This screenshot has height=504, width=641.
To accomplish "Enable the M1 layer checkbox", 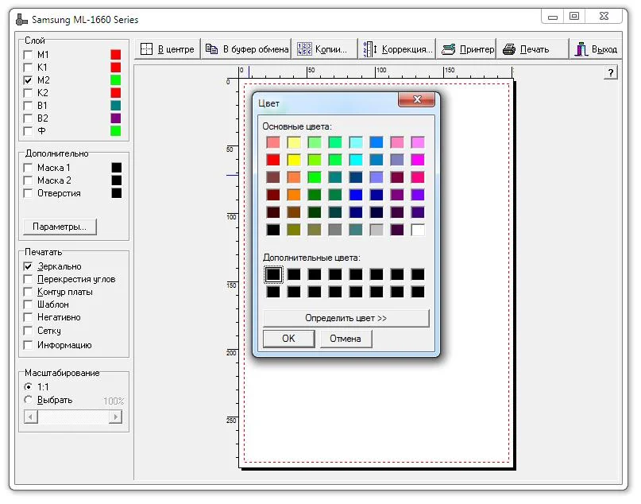I will point(28,55).
